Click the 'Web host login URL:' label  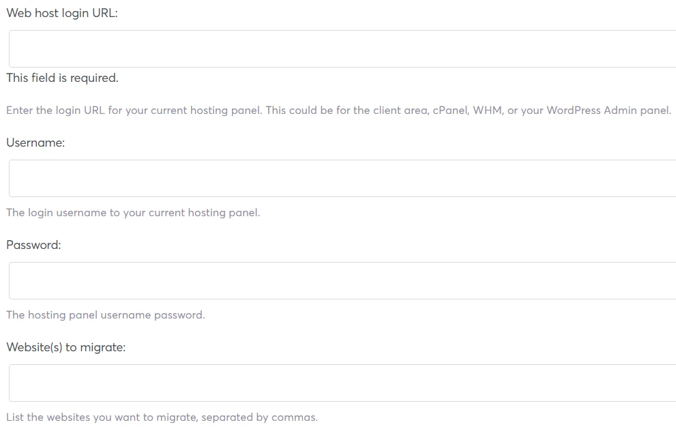pyautogui.click(x=62, y=14)
